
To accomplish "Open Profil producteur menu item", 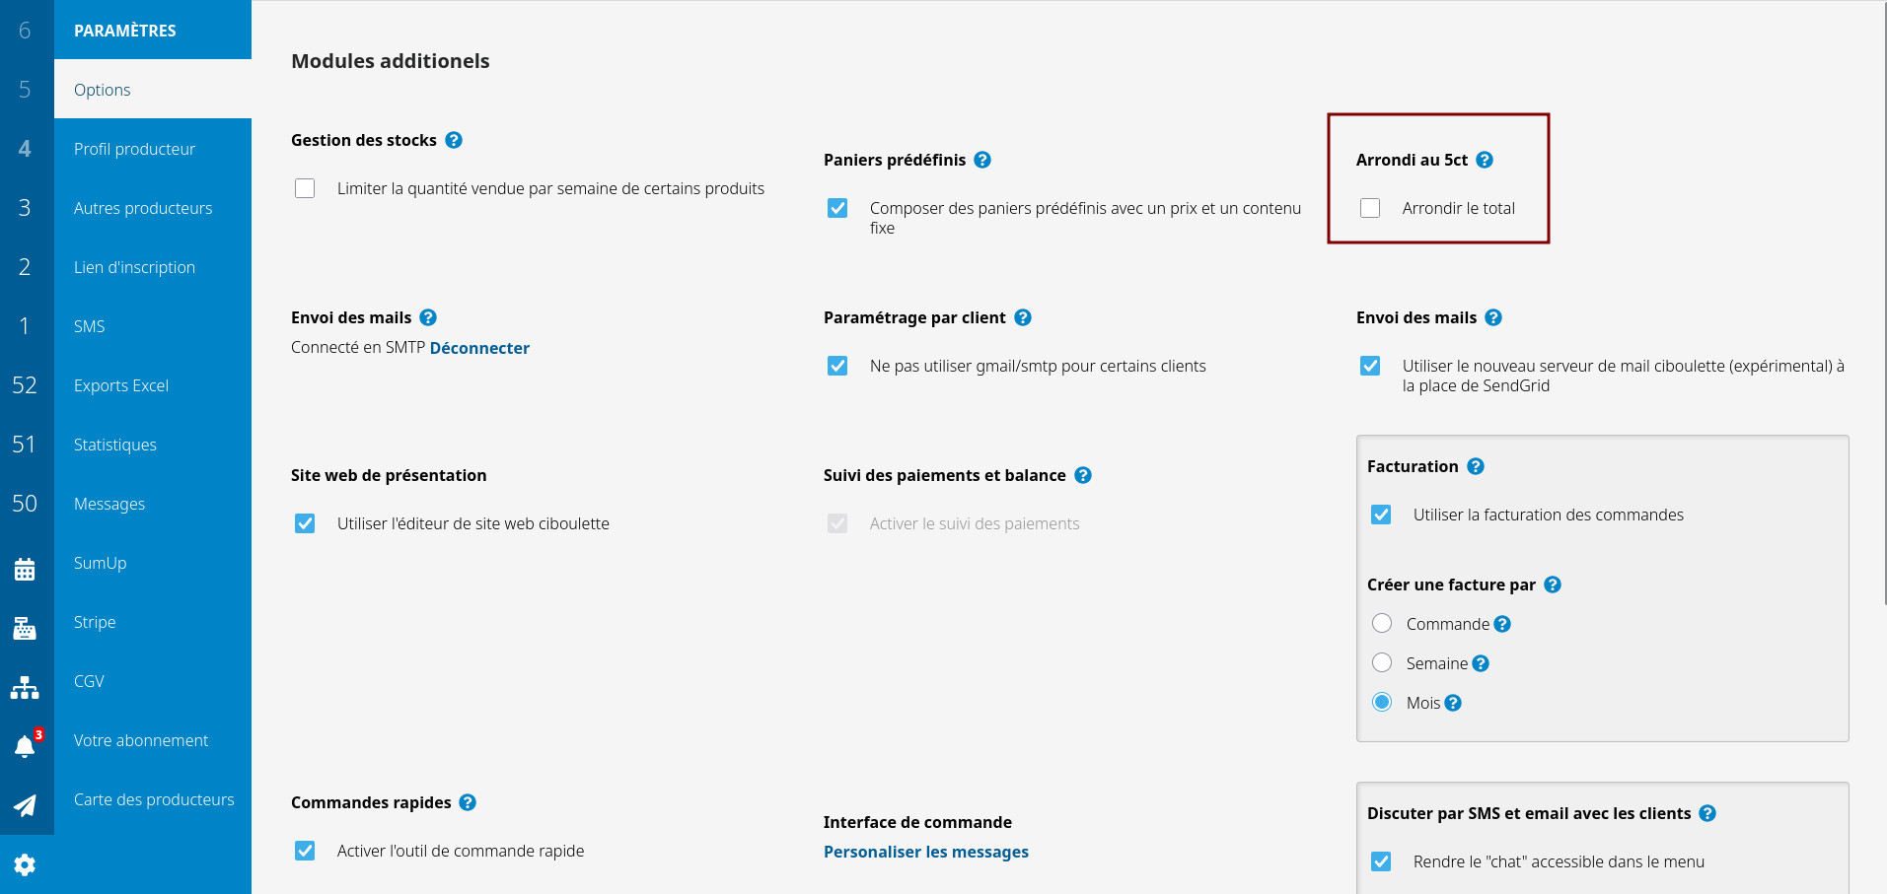I will tap(134, 149).
